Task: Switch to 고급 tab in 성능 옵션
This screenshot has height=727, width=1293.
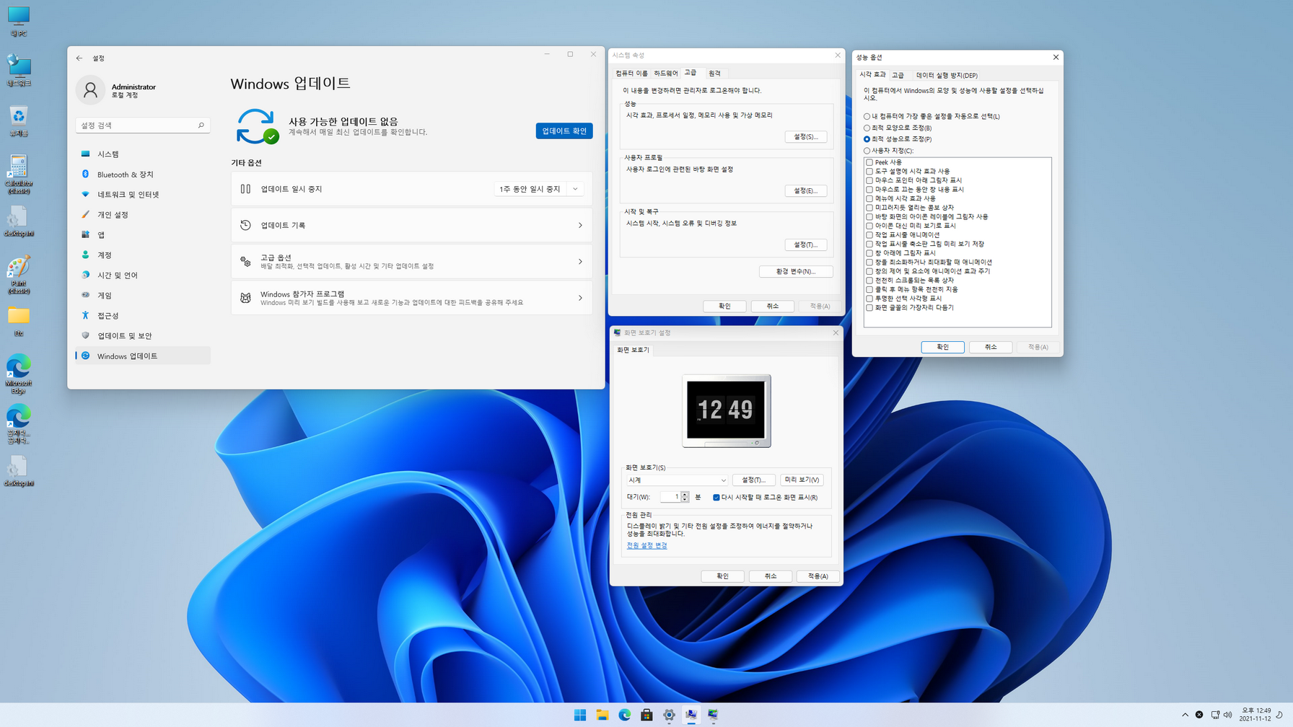Action: (898, 76)
